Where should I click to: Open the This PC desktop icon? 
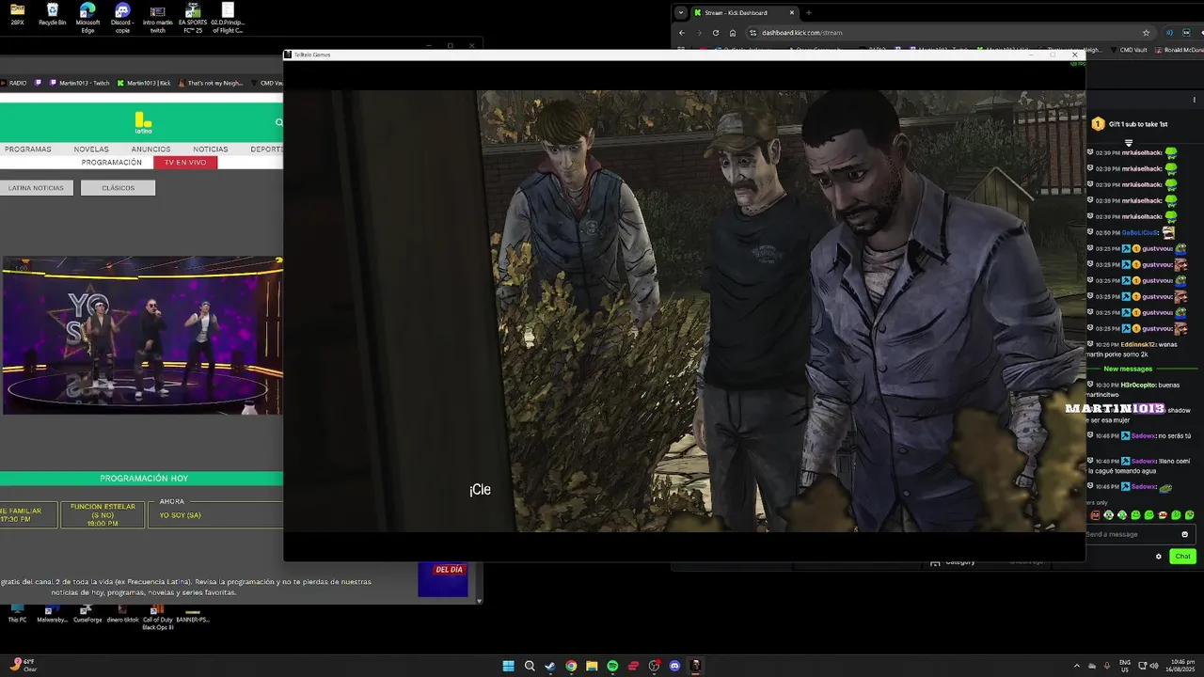pos(17,613)
